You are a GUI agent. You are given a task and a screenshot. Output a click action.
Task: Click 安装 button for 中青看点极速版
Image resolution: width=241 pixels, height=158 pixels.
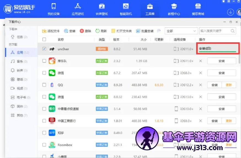tap(221, 109)
